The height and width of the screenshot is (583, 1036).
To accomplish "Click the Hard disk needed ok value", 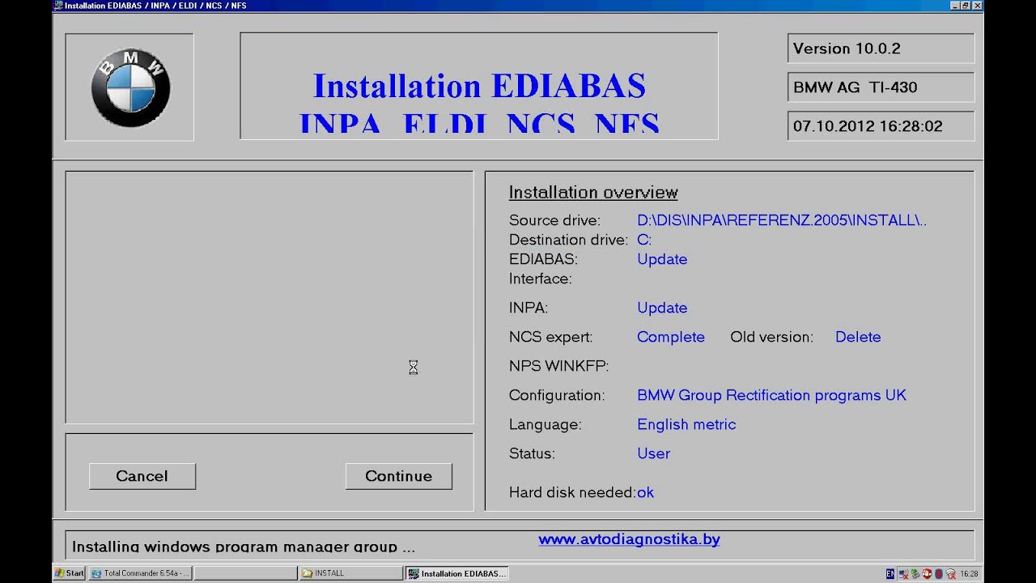I will [x=645, y=492].
